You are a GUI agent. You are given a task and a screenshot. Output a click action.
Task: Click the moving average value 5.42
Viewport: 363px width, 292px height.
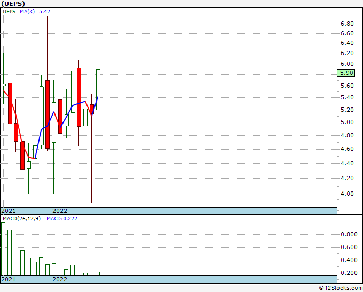(44, 12)
